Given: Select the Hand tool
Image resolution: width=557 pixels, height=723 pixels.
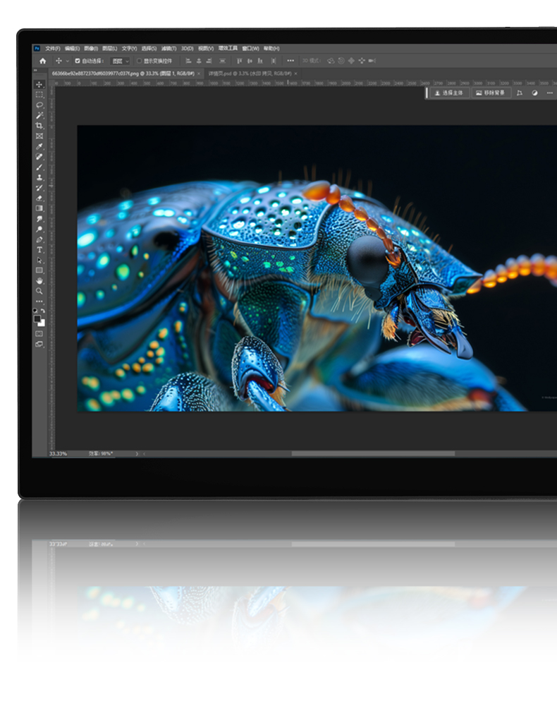Looking at the screenshot, I should [39, 281].
